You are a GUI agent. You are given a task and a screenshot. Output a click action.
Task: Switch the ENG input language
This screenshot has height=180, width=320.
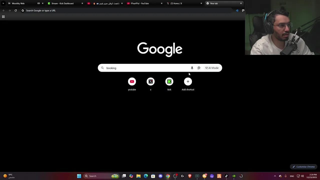tap(292, 176)
